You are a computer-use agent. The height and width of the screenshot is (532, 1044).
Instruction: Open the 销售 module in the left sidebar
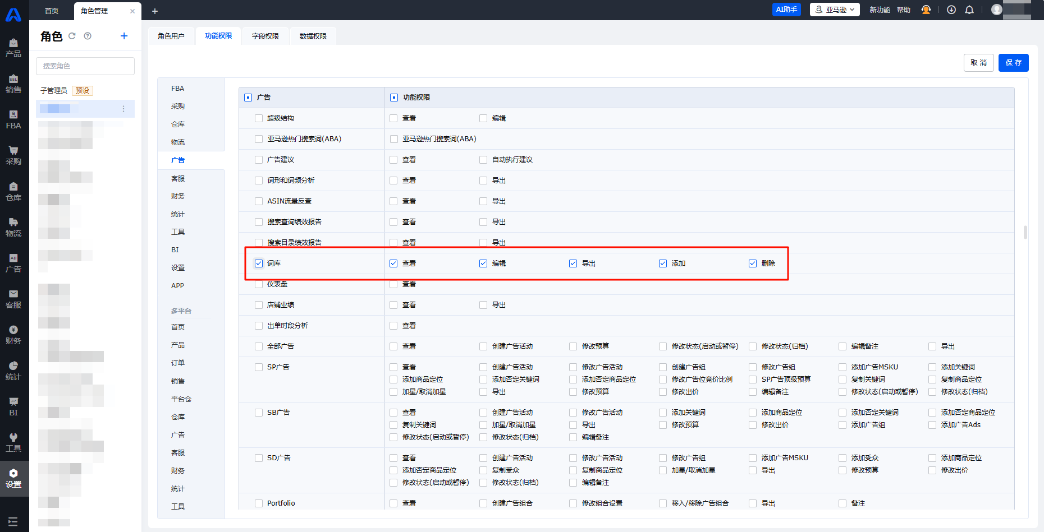pyautogui.click(x=13, y=84)
